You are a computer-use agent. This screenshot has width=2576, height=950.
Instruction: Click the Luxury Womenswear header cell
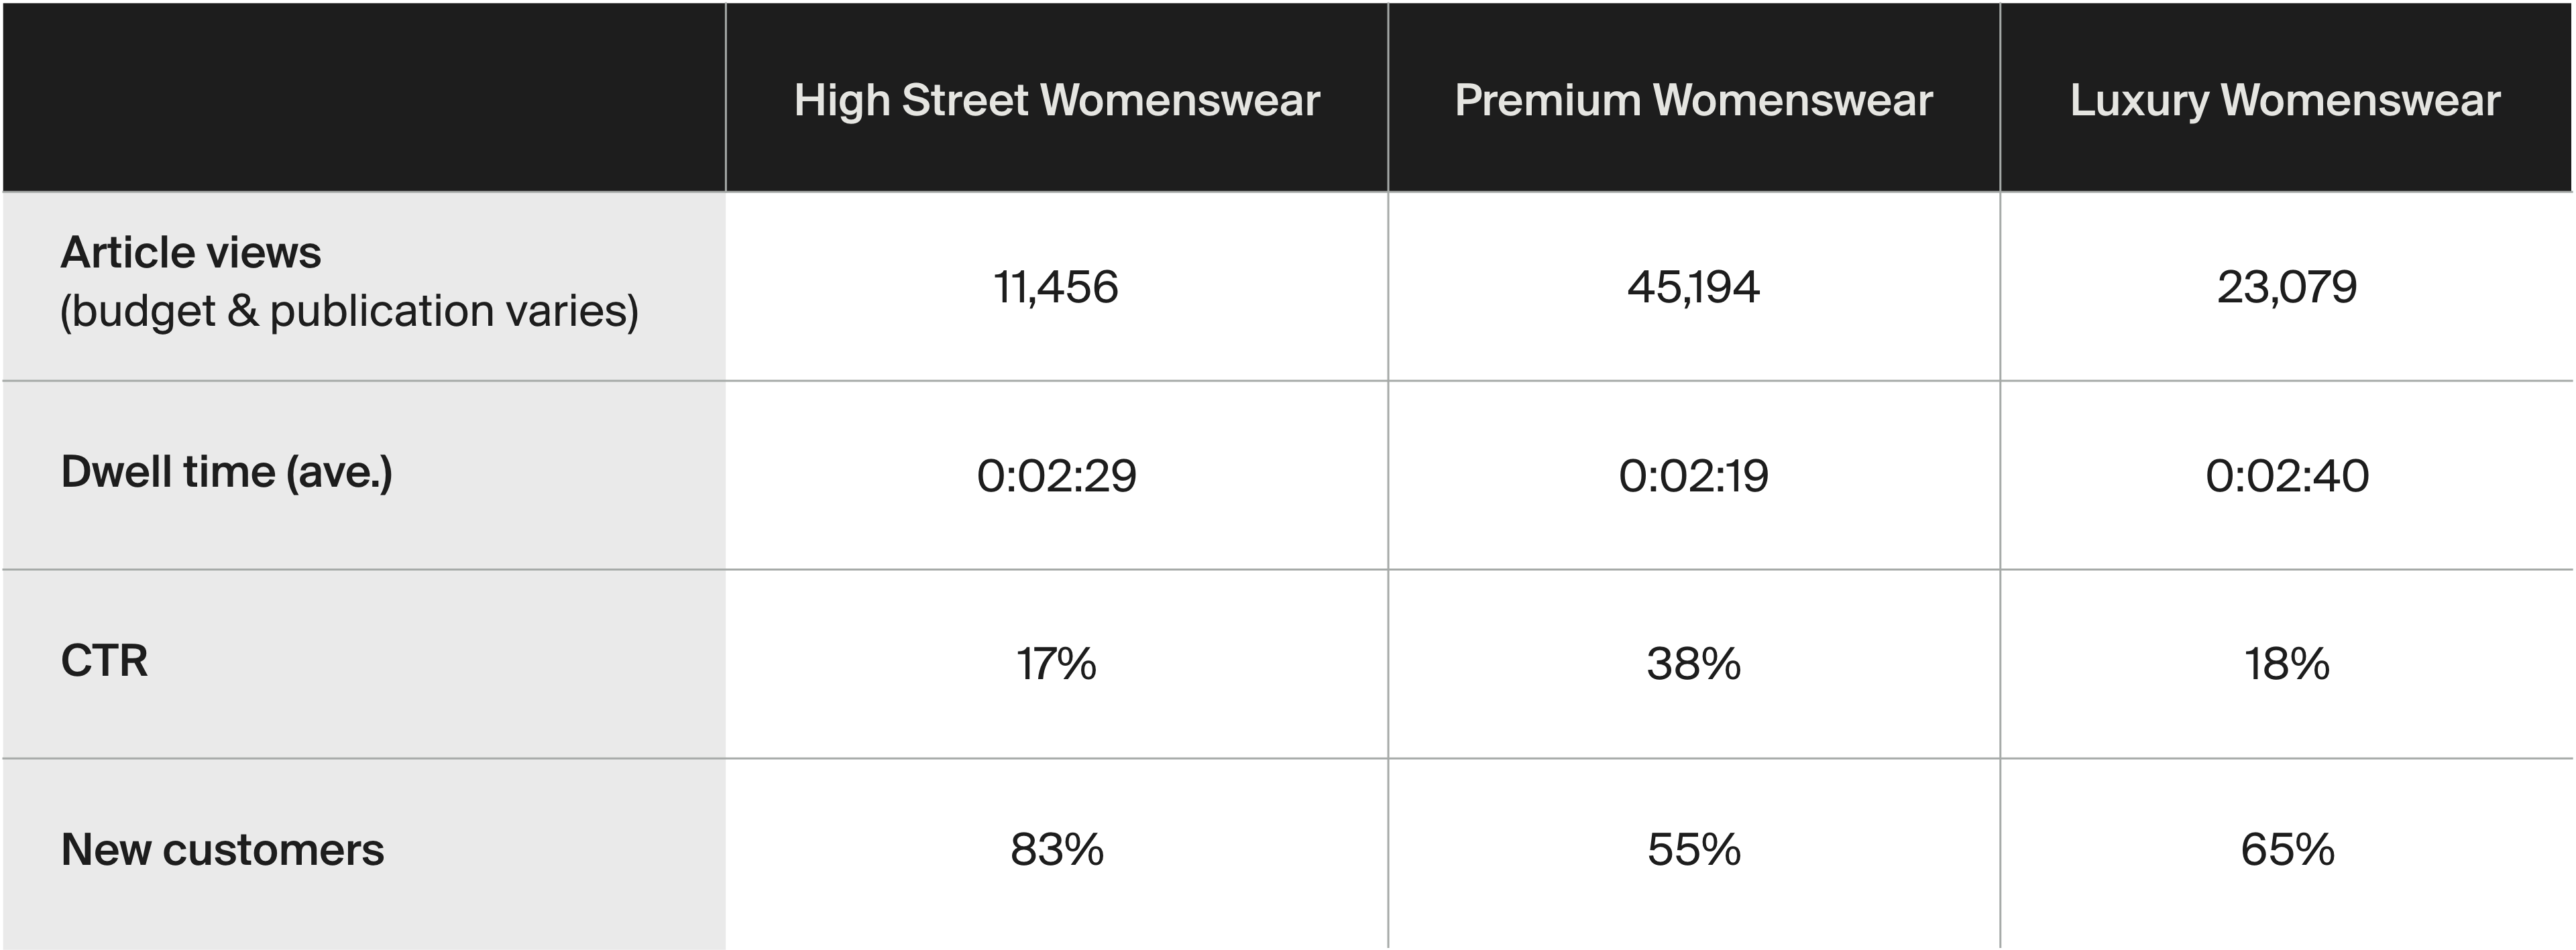pyautogui.click(x=2285, y=100)
